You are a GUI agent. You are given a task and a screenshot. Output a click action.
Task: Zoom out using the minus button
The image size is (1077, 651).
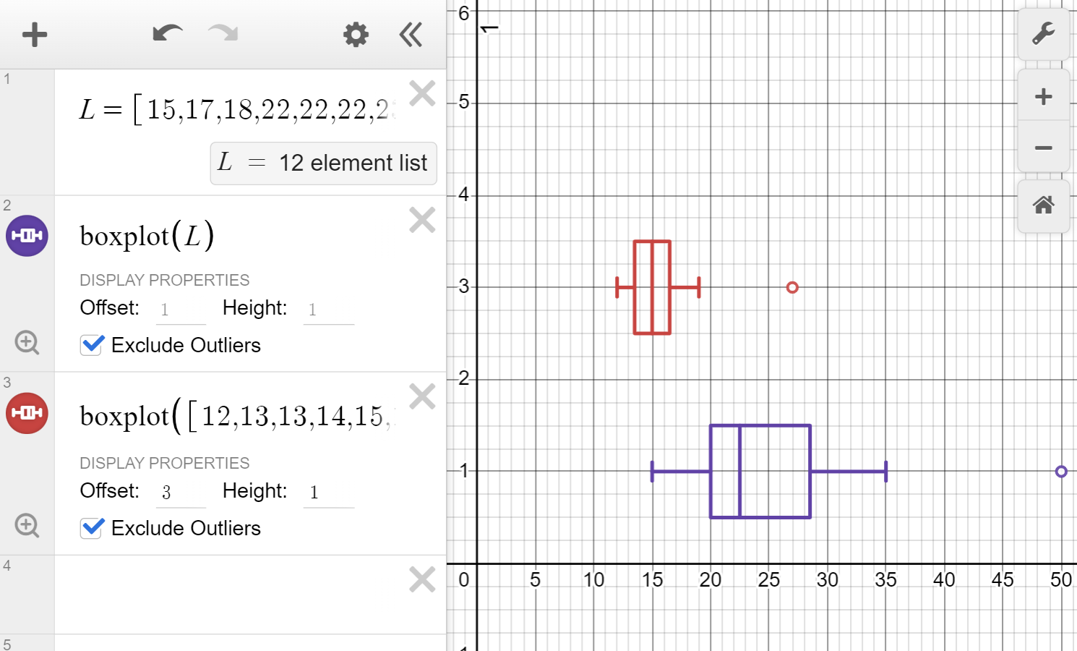1044,148
